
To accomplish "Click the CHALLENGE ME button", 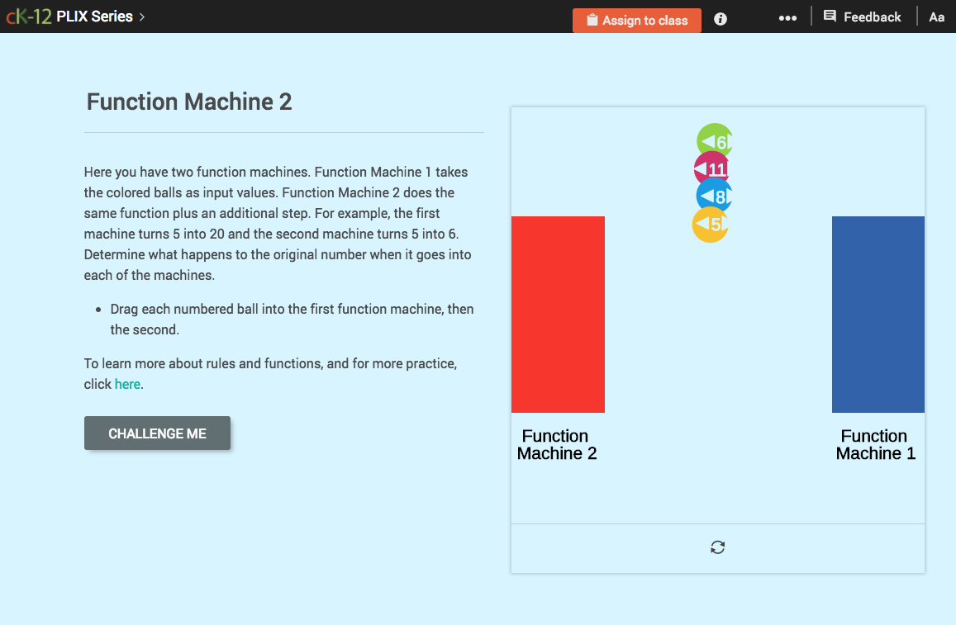I will pos(157,433).
